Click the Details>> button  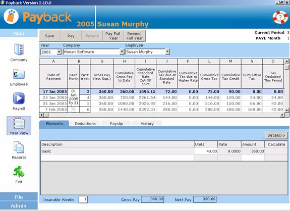pos(276,135)
